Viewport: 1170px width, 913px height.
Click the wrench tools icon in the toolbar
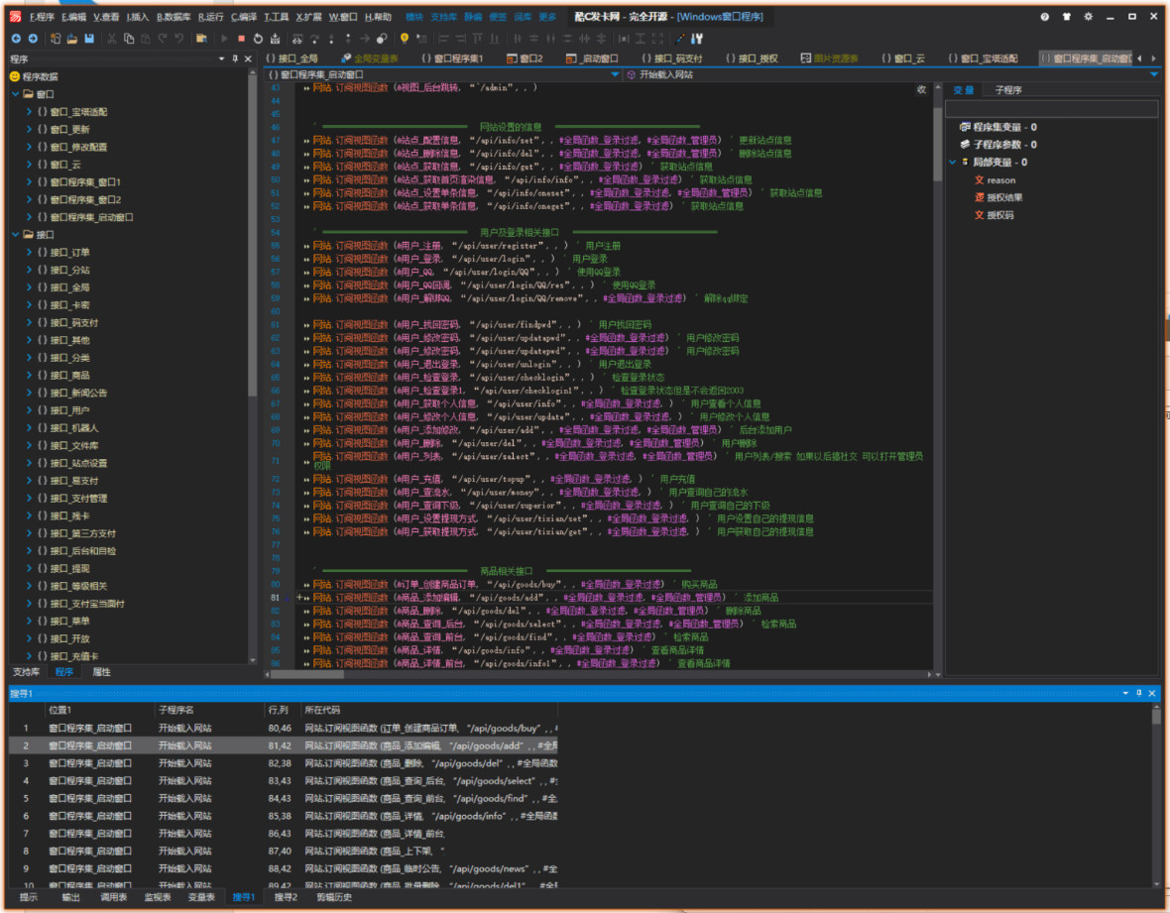coord(697,39)
